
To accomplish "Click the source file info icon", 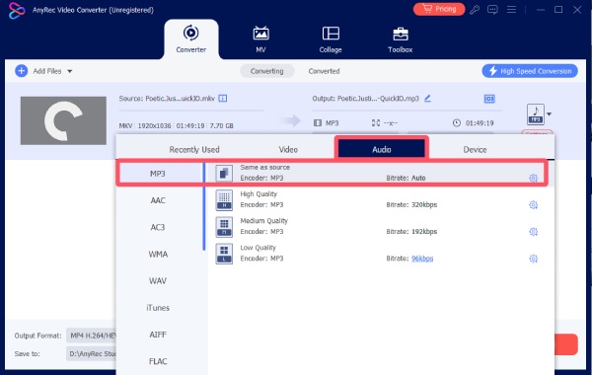I will click(x=223, y=99).
